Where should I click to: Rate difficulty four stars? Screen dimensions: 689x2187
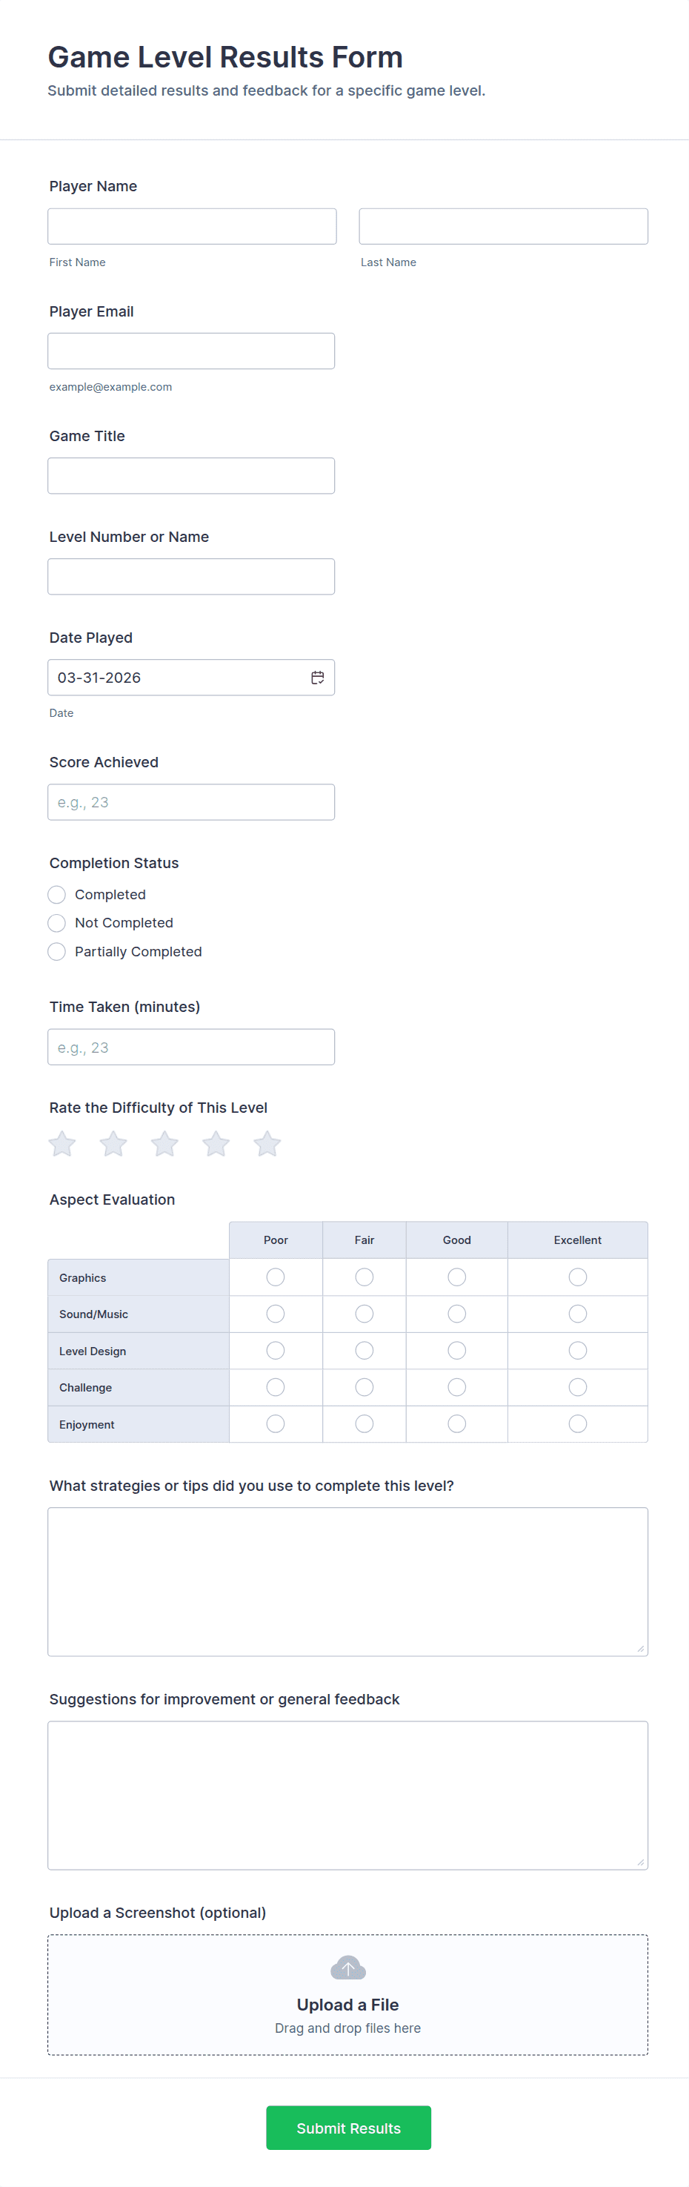click(216, 1144)
